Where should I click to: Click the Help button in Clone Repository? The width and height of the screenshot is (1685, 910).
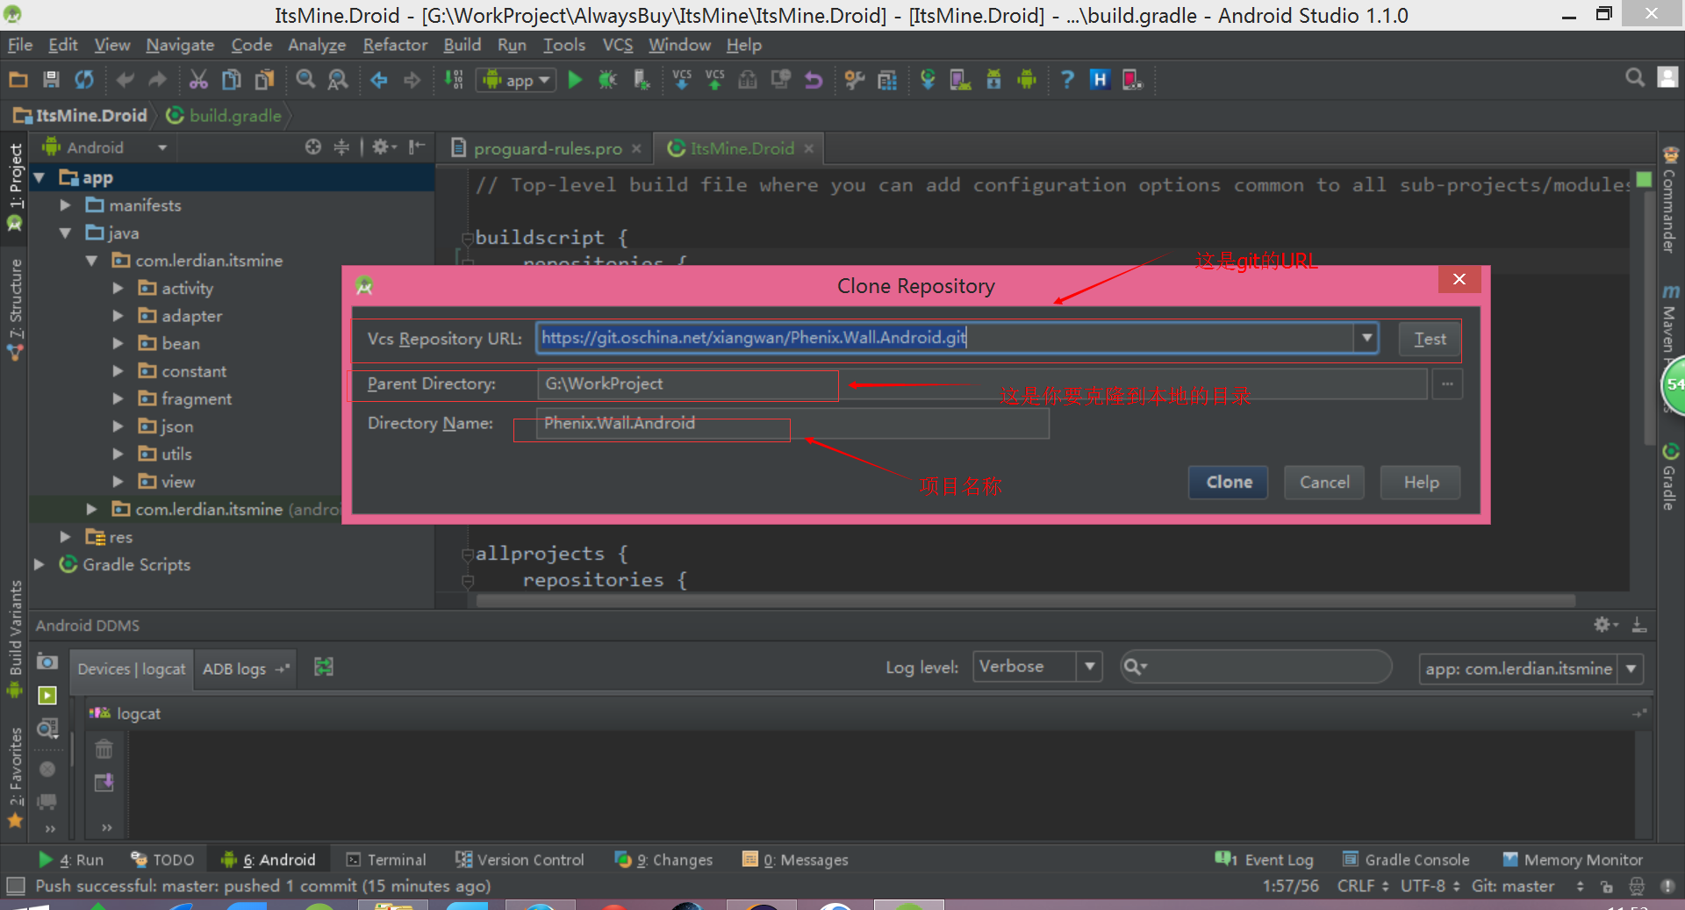pyautogui.click(x=1420, y=483)
